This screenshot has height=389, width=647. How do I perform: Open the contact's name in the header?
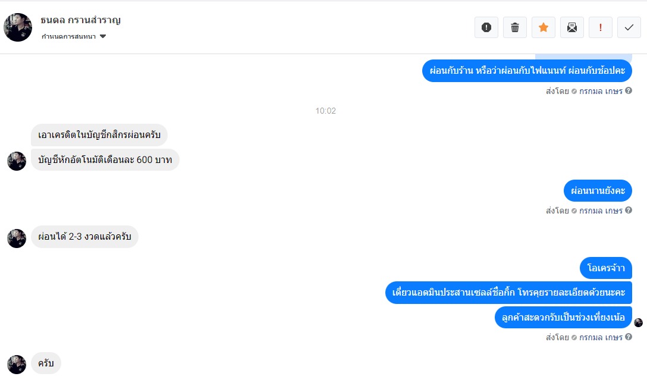(x=80, y=20)
